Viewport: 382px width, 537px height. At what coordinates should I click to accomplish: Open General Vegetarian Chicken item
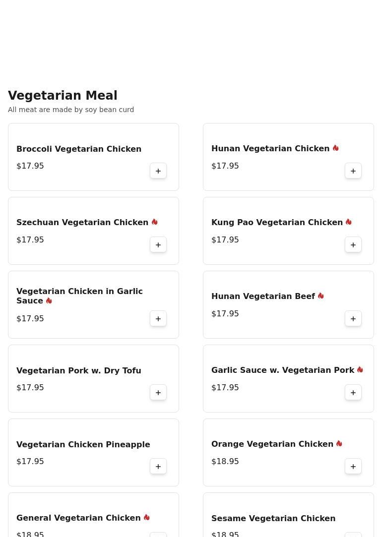point(78,518)
